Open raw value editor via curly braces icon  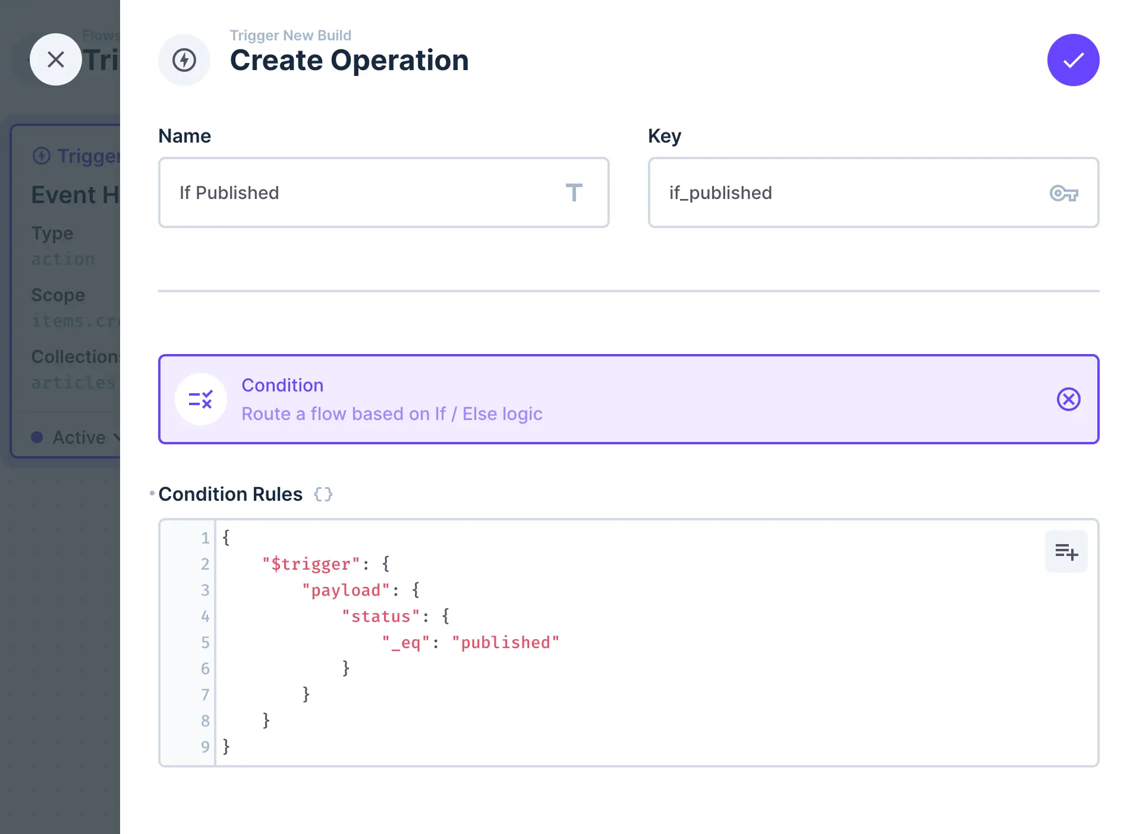point(323,494)
